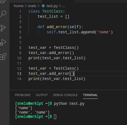Switch to the DEBUG CONSOLE tab
Viewport: 127px width, 125px height.
(x=65, y=95)
